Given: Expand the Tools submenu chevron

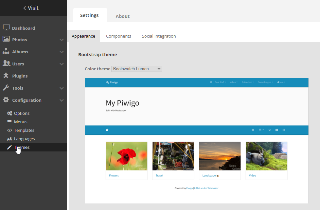Looking at the screenshot, I should (62, 88).
